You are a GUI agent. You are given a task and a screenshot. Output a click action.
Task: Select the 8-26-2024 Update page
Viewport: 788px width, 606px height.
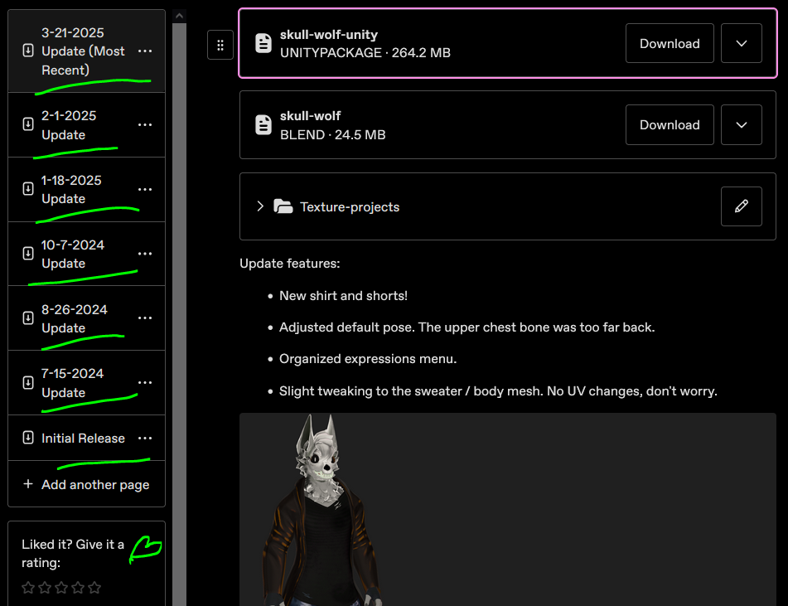tap(86, 318)
